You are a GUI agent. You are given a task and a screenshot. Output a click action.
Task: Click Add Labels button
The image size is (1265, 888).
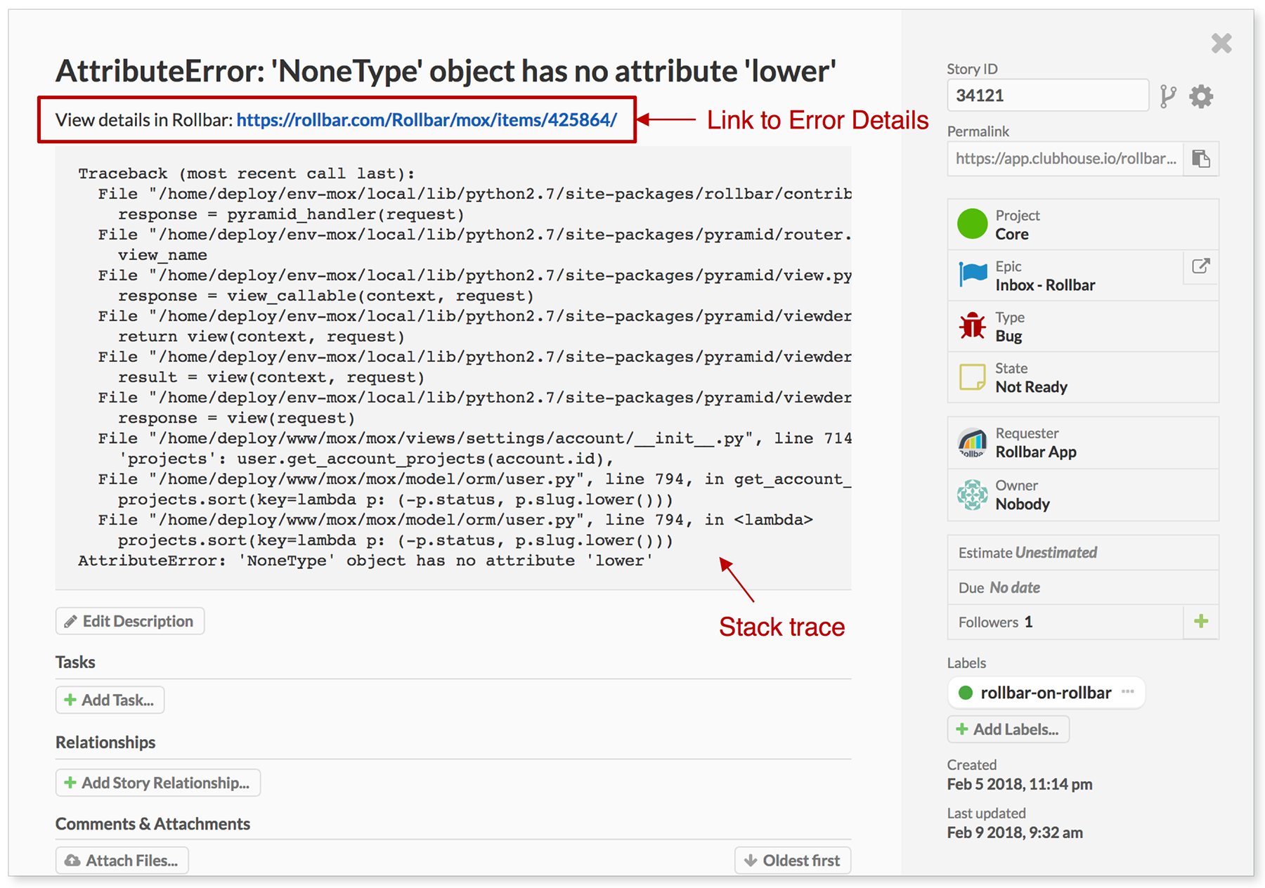(x=1008, y=729)
